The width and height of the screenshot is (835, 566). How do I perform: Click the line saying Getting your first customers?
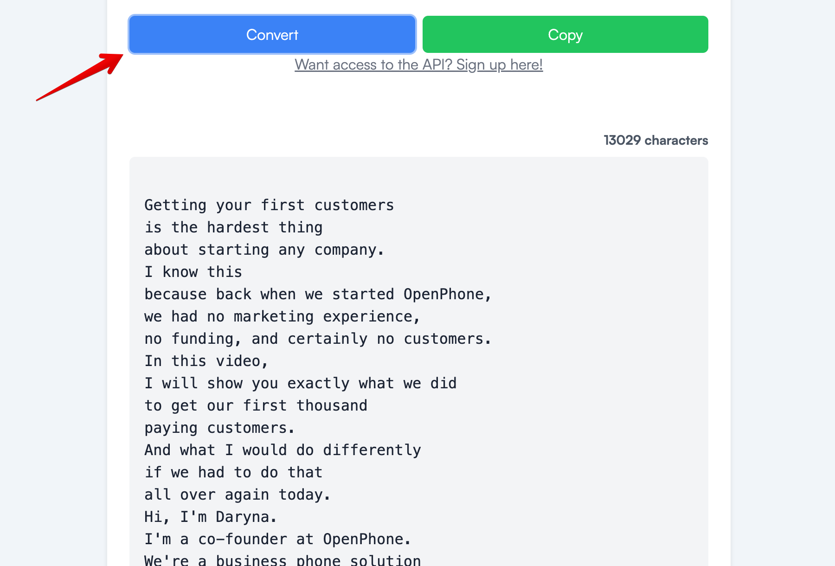coord(269,205)
